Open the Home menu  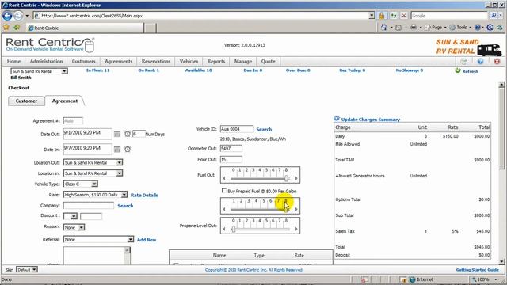click(13, 62)
